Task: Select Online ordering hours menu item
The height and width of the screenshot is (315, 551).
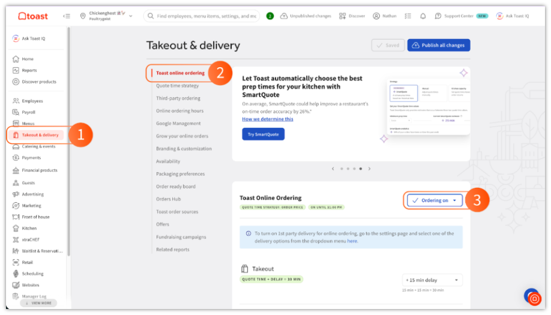Action: [179, 111]
